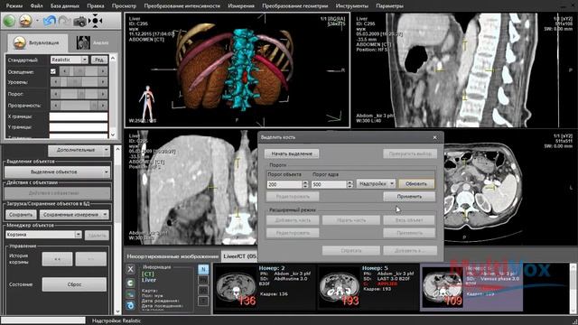Toggle the blue N button
This screenshot has height=325, width=578.
pos(203,269)
